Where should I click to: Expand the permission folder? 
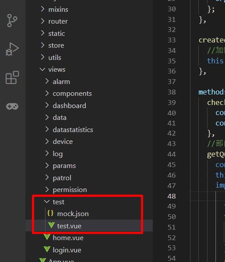coord(70,190)
